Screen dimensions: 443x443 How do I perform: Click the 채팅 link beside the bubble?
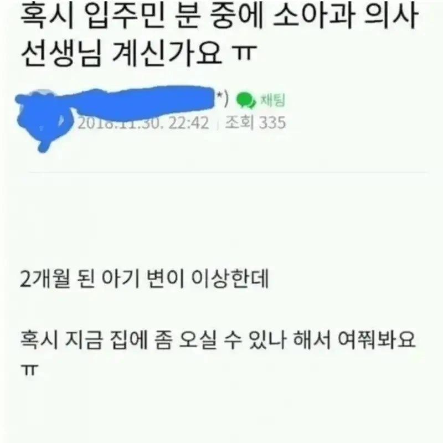coord(272,100)
